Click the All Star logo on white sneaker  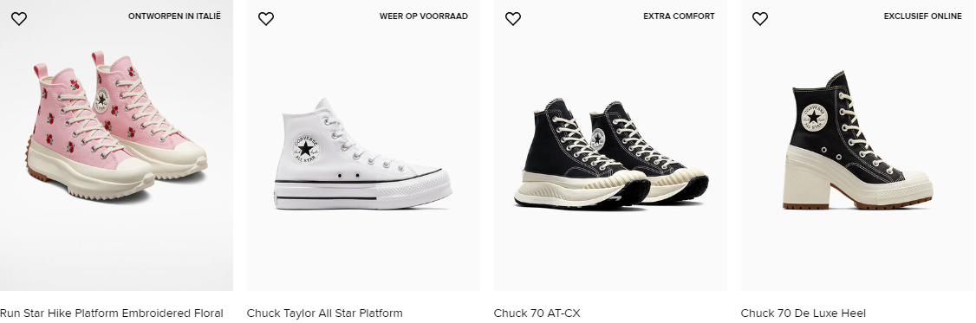click(x=306, y=149)
